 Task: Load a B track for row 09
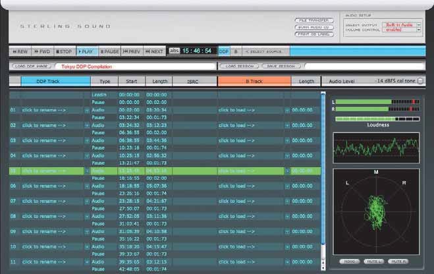click(x=236, y=232)
